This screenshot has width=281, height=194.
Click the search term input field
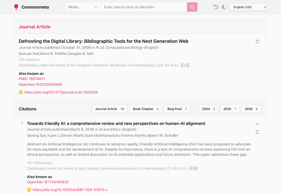144,7
